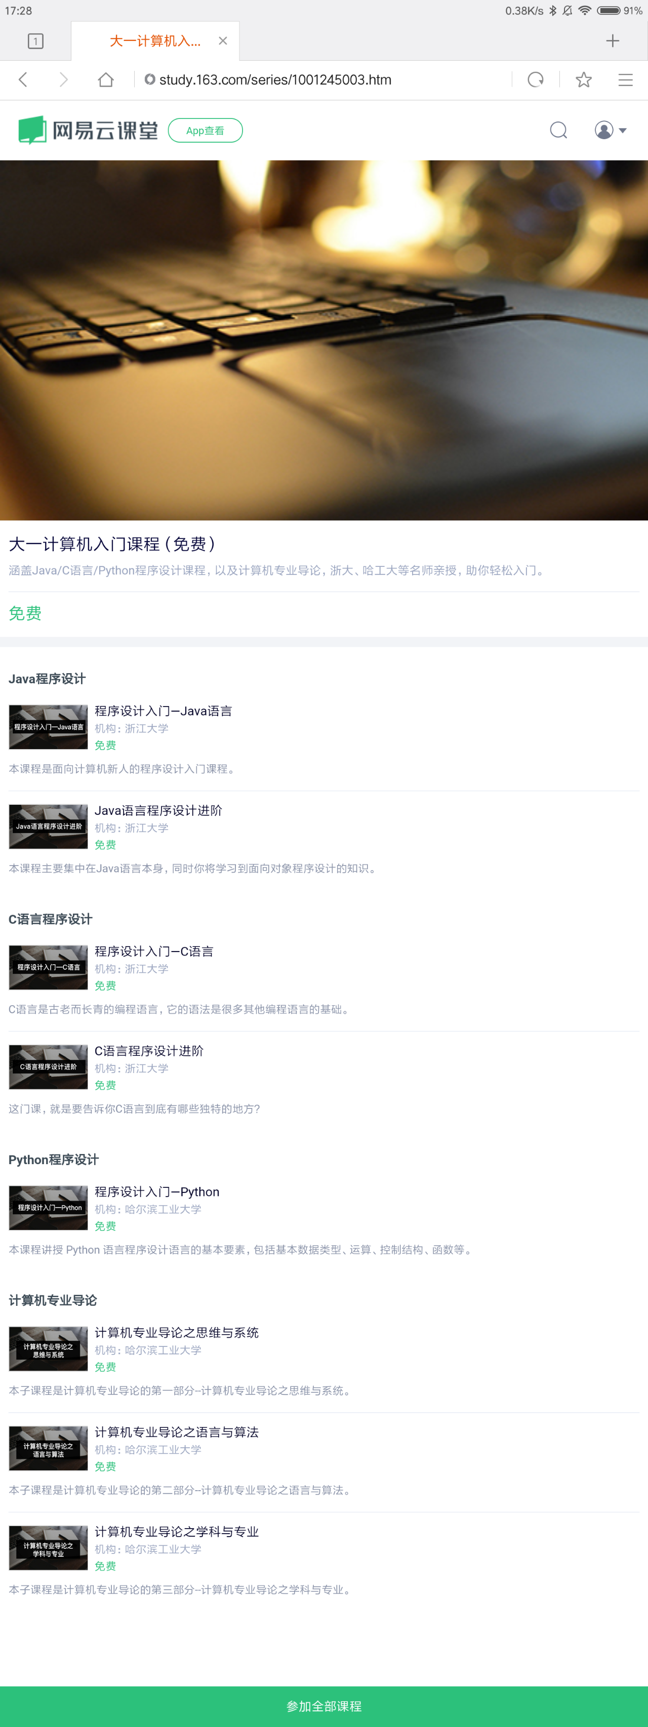Reload the page with refresh icon
This screenshot has height=1727, width=648.
pyautogui.click(x=535, y=80)
